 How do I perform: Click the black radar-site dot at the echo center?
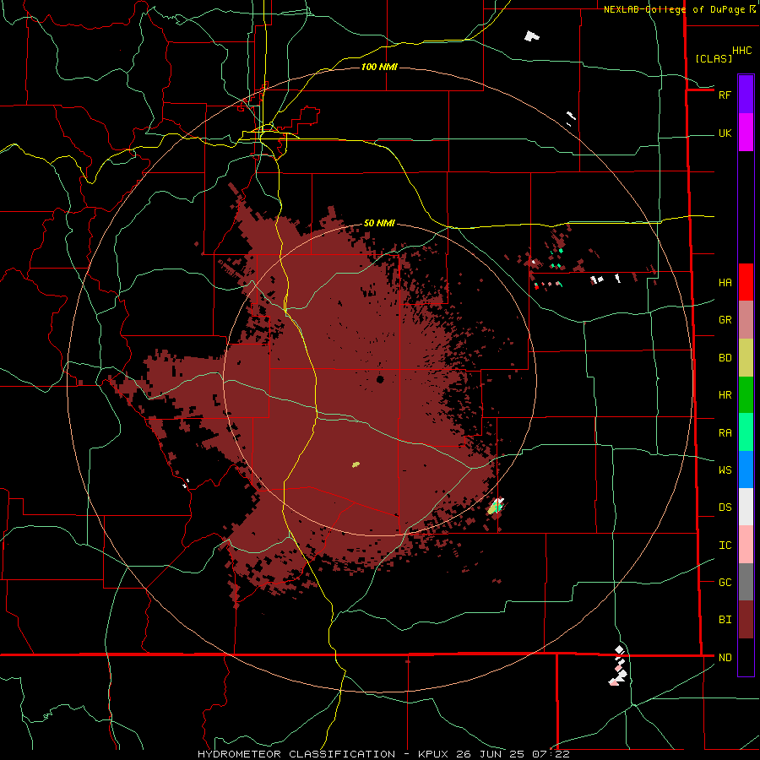click(x=380, y=379)
